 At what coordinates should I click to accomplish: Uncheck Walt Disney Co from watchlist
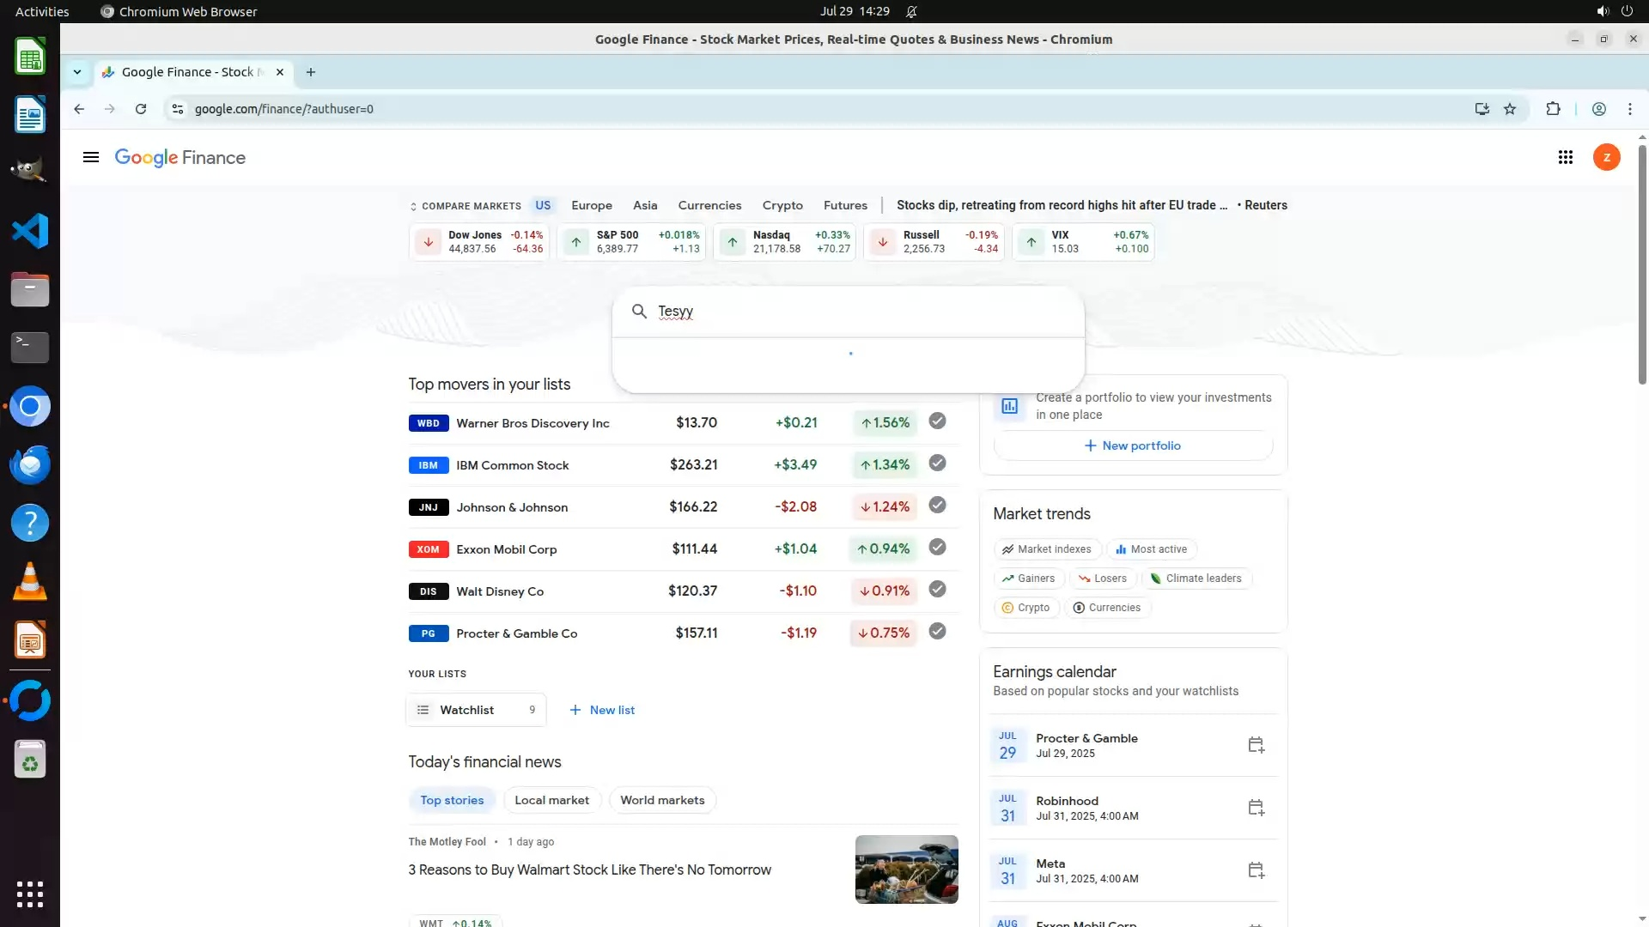pos(937,590)
